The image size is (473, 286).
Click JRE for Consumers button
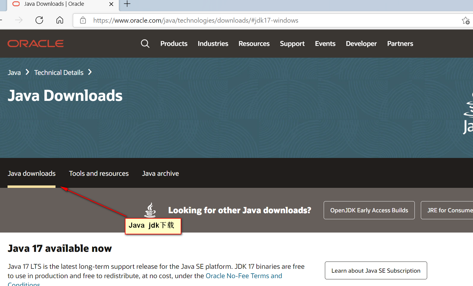[447, 210]
